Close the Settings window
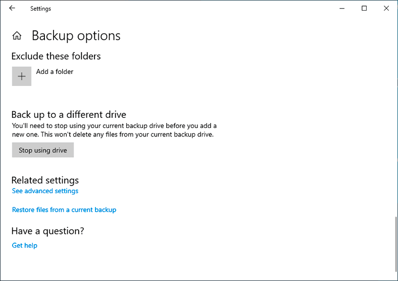The height and width of the screenshot is (281, 398). click(x=386, y=9)
